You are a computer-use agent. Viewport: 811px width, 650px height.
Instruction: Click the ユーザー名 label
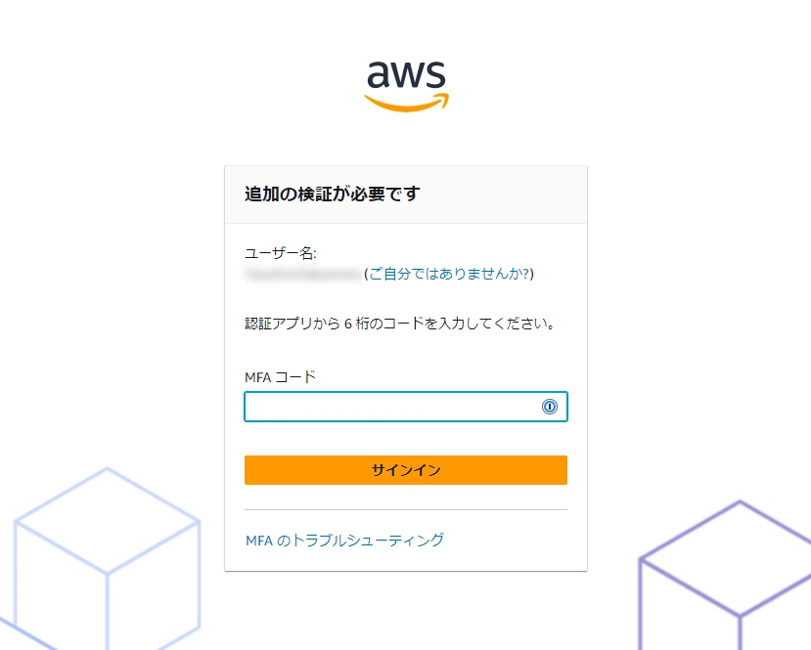coord(281,253)
